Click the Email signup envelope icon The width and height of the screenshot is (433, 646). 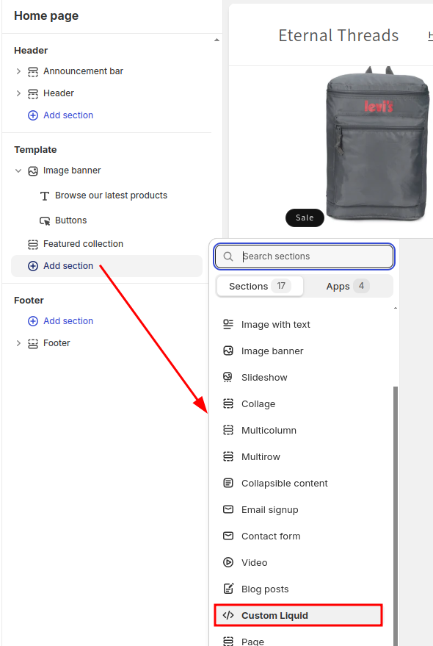[x=228, y=509]
